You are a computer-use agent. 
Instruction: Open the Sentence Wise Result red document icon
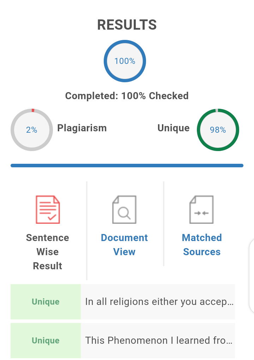(x=48, y=210)
